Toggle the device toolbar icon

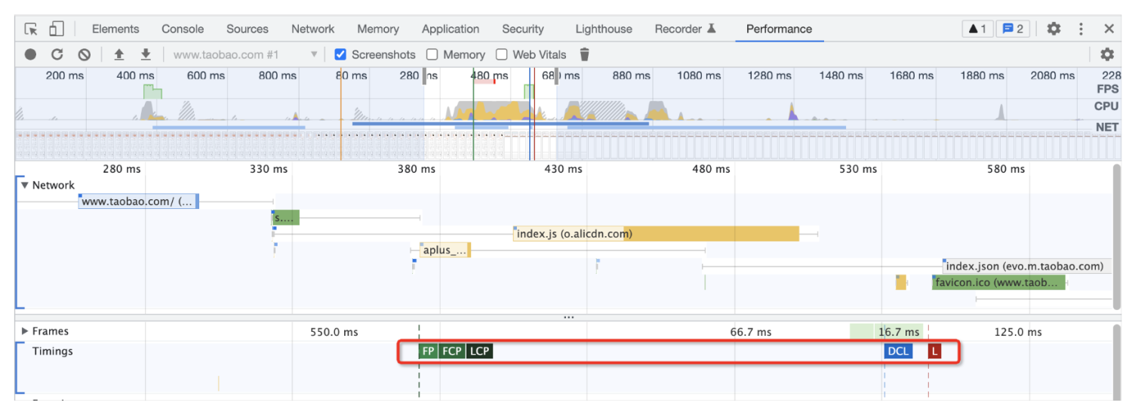click(x=56, y=29)
